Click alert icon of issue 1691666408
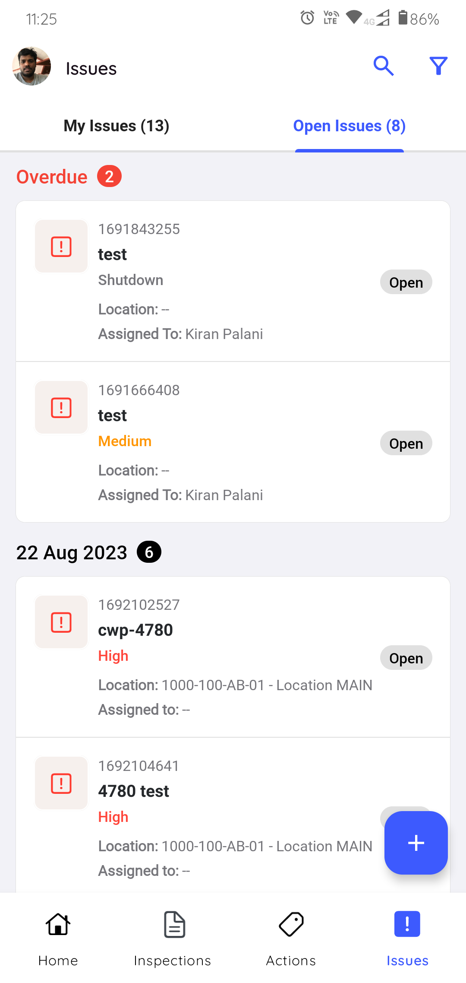Viewport: 466px width, 983px height. tap(61, 408)
